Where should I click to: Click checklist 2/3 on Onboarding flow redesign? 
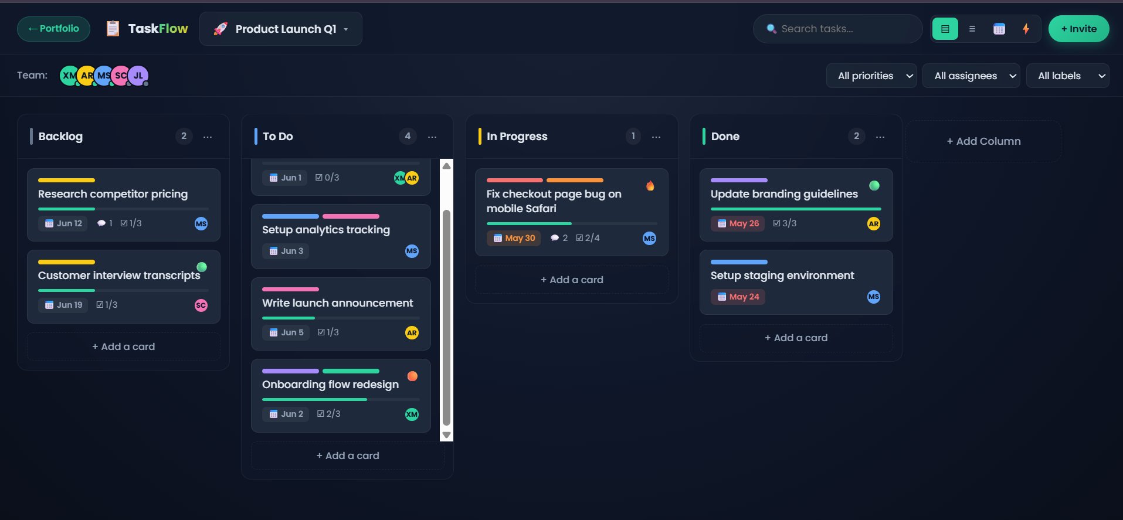(329, 414)
